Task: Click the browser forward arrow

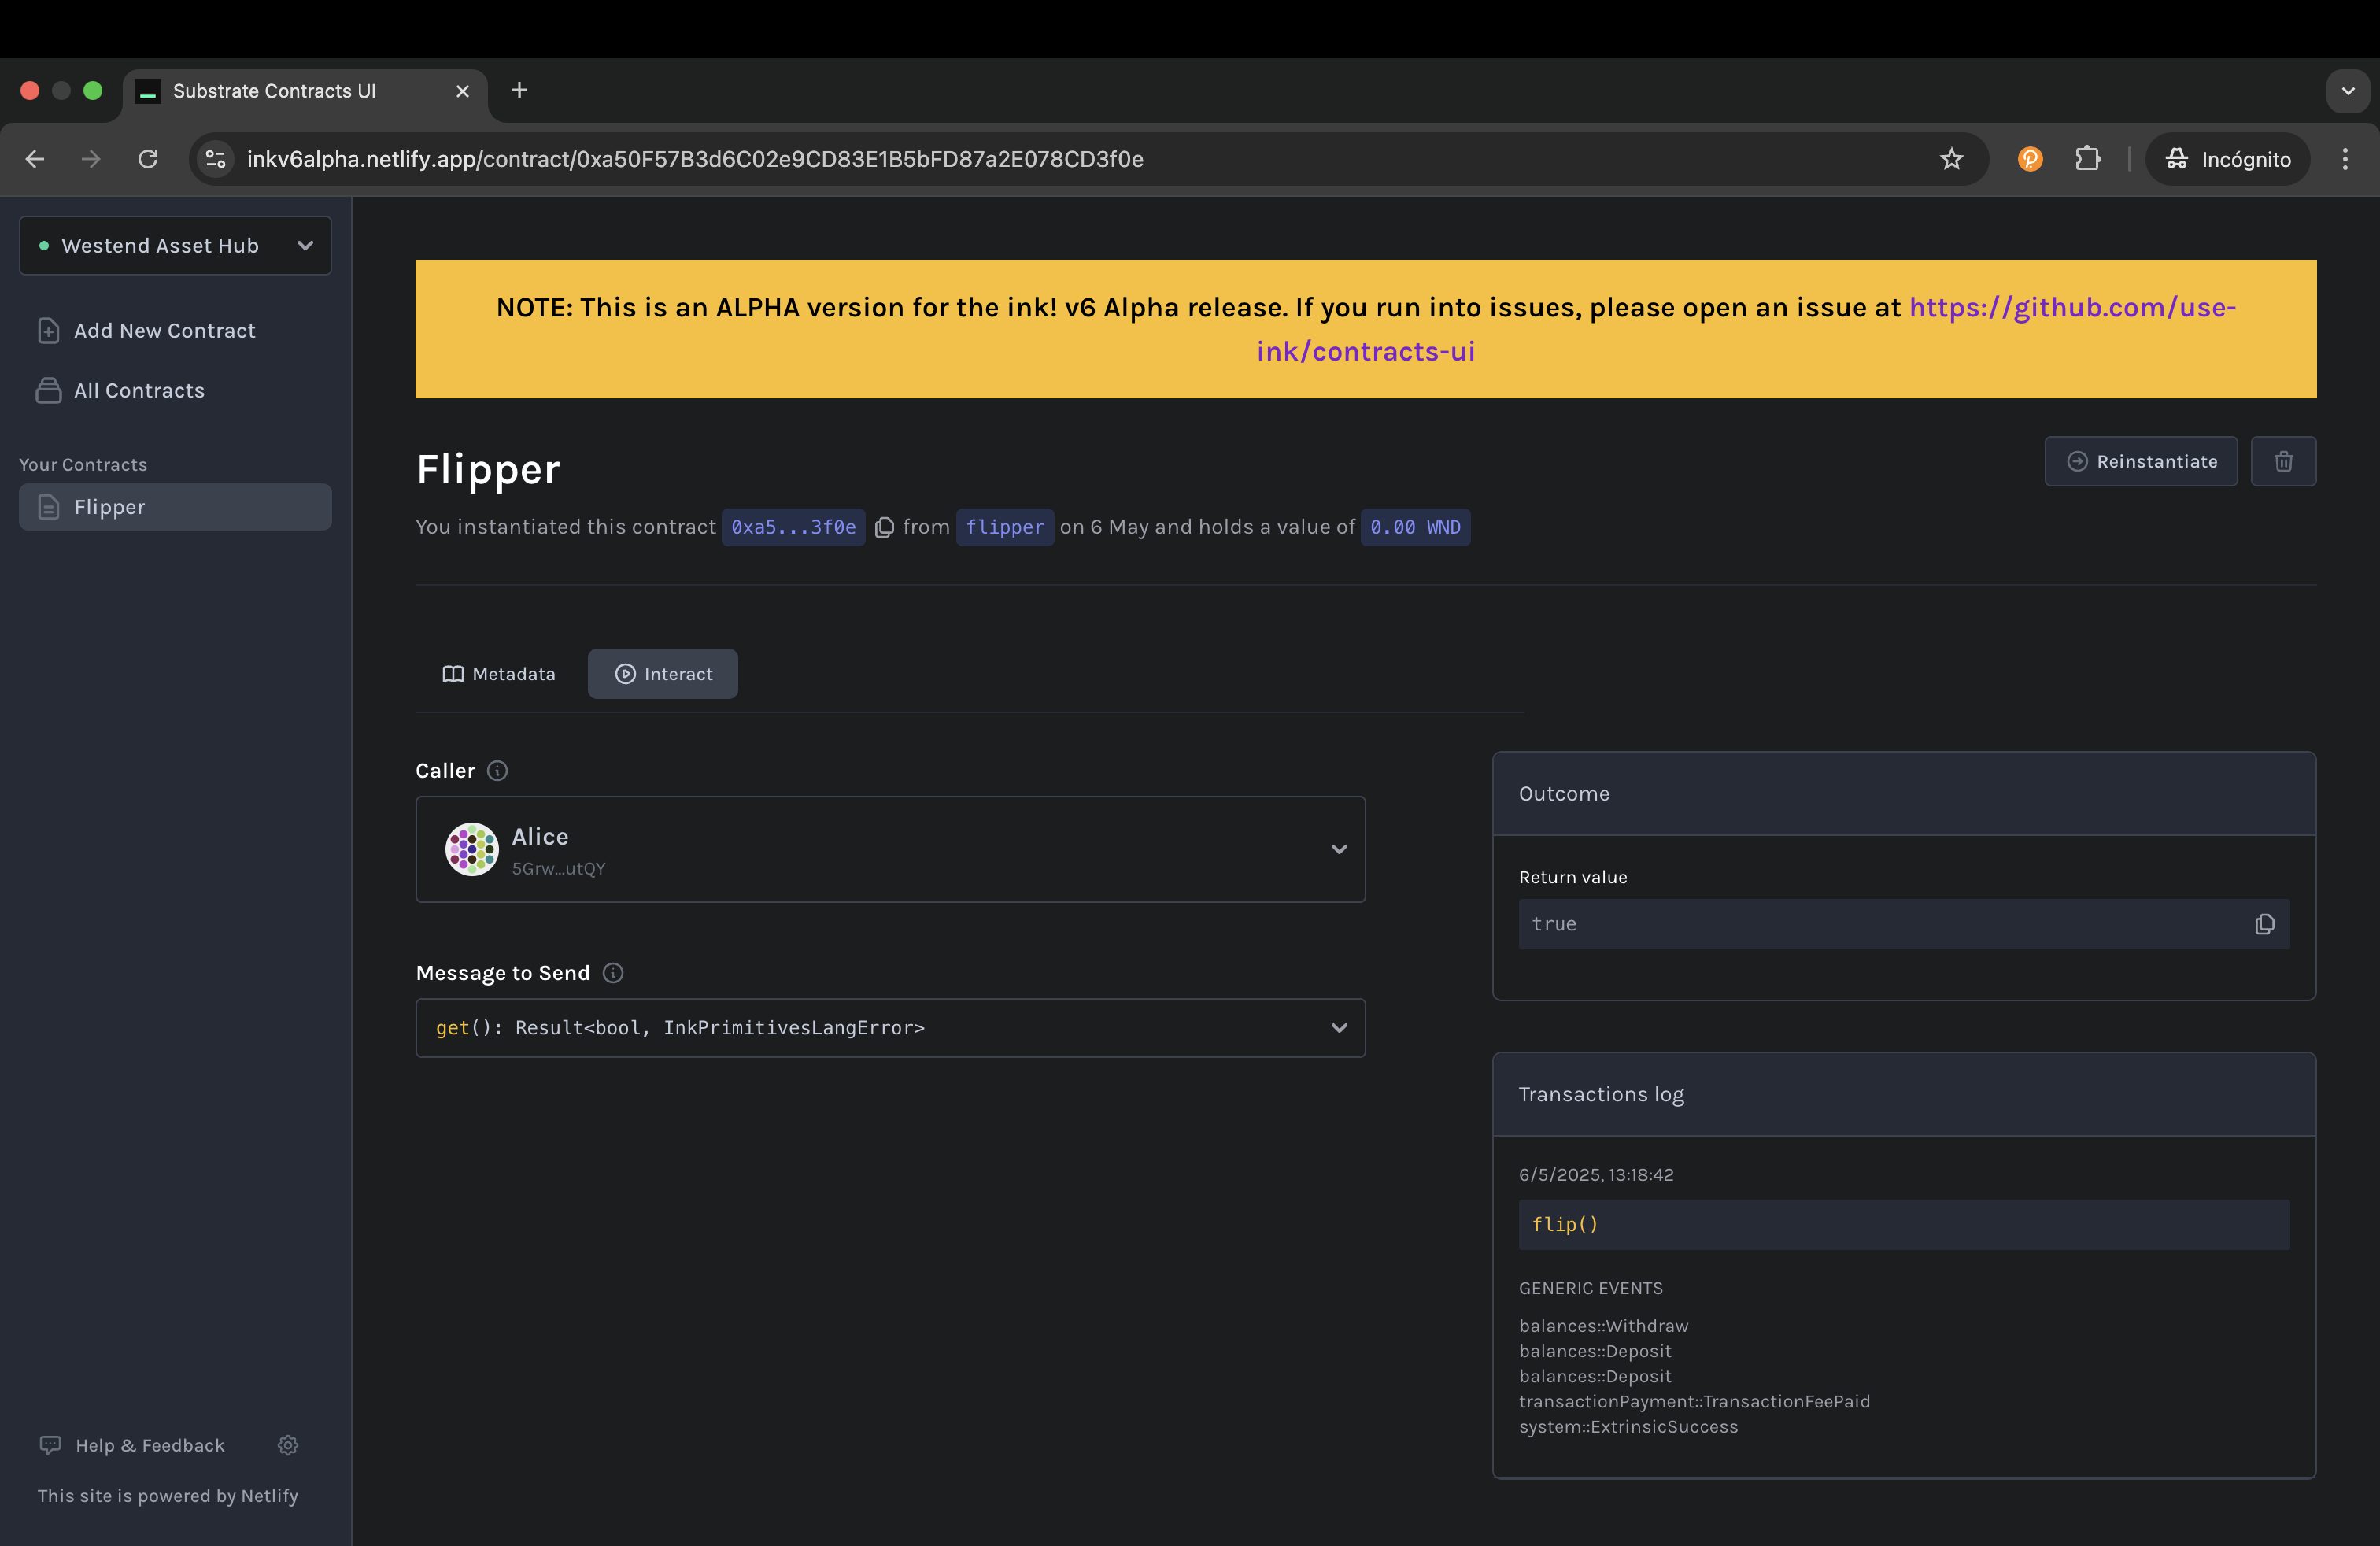Action: pyautogui.click(x=91, y=159)
